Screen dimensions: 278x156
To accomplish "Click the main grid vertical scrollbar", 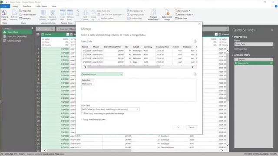I will click(228, 77).
